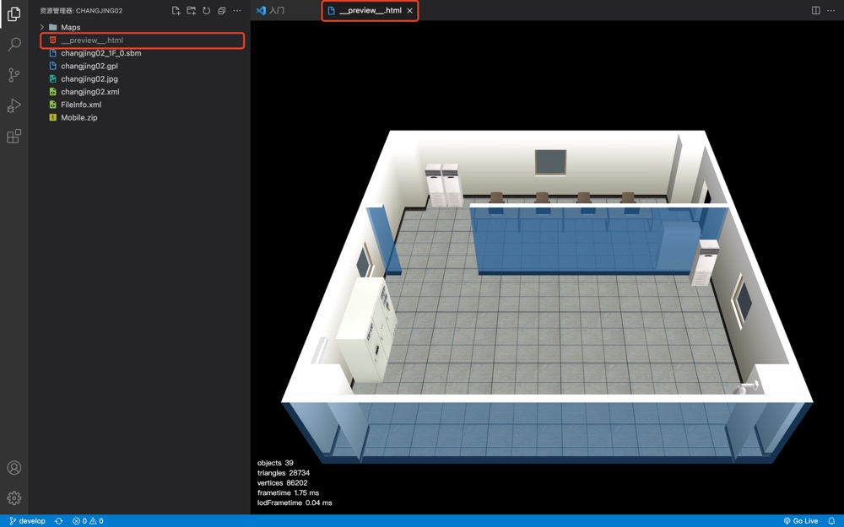Click New File icon in explorer header
The height and width of the screenshot is (527, 844).
pyautogui.click(x=176, y=11)
